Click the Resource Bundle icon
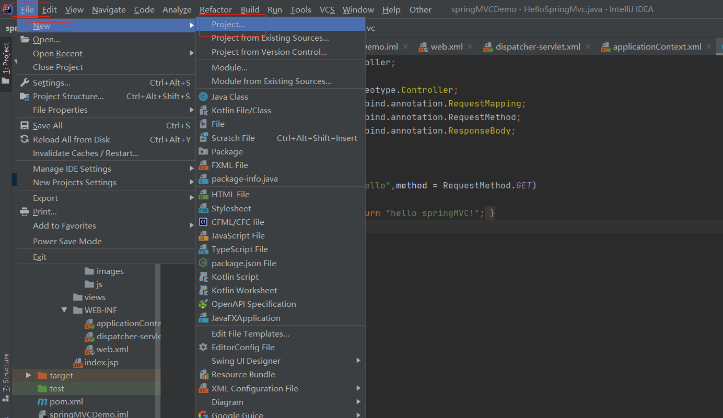Viewport: 723px width, 418px height. [x=203, y=374]
